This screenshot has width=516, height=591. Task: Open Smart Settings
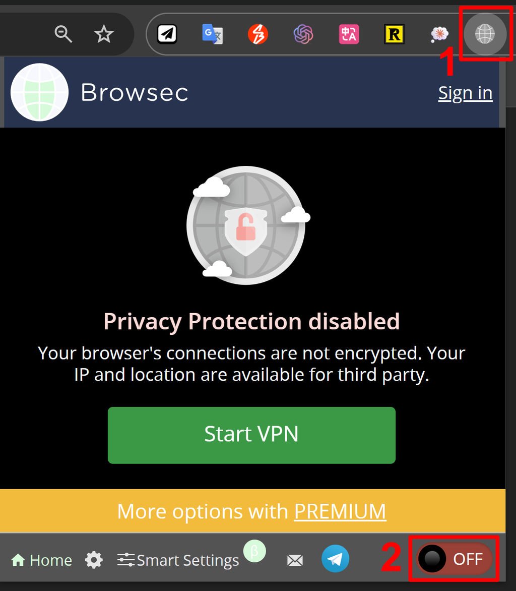(178, 560)
